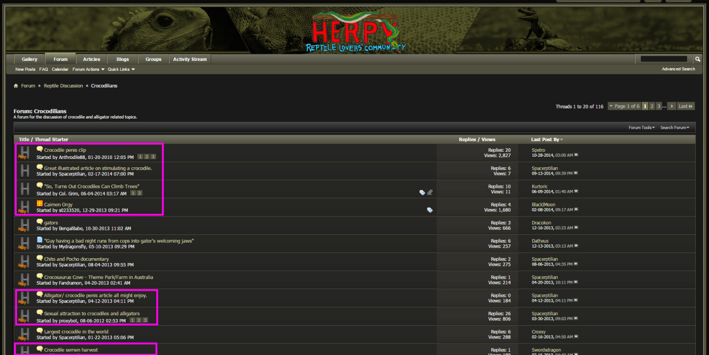Open the Activity Stream tab
Viewport: 709px width, 355px height.
coord(189,59)
